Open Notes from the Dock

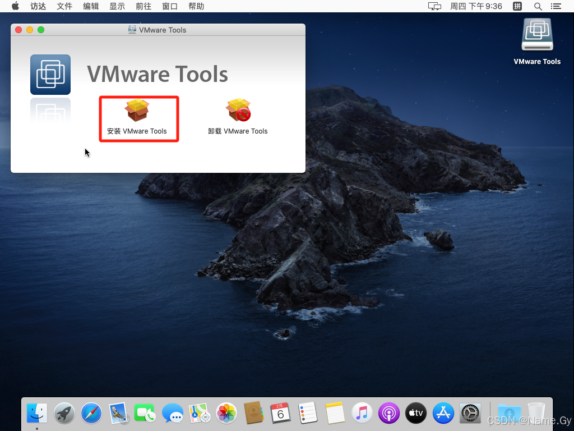335,413
